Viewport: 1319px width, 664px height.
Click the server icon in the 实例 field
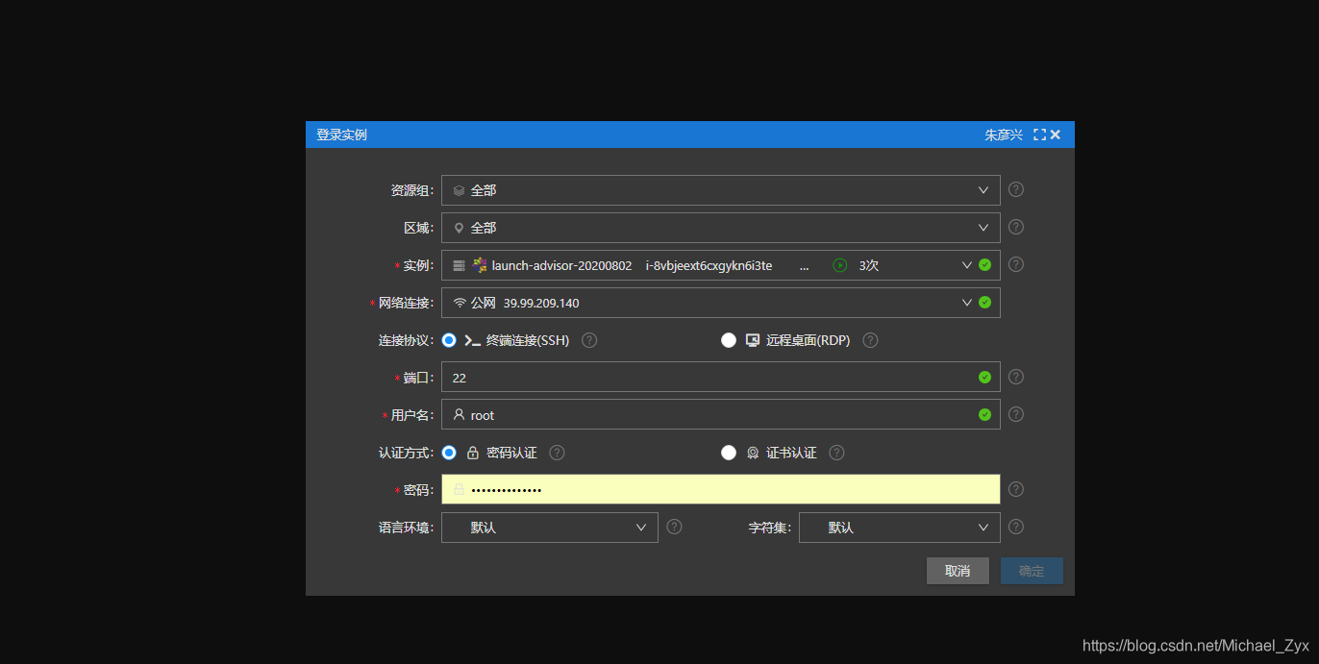[459, 265]
